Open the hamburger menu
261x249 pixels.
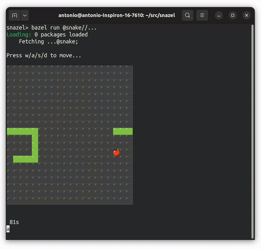202,15
